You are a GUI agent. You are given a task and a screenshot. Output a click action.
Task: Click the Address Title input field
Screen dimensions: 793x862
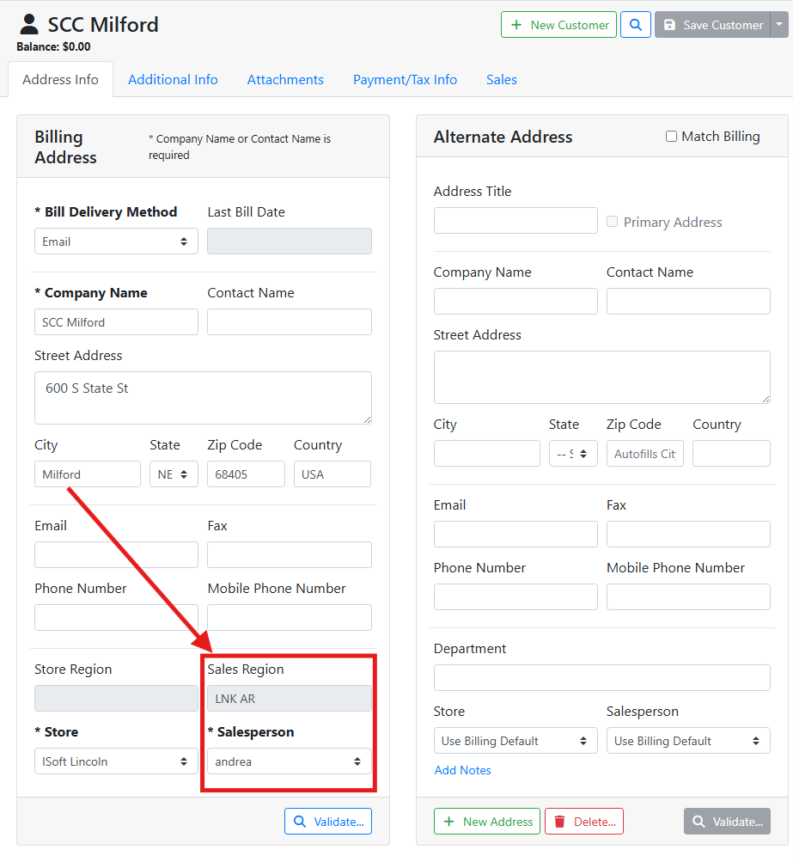click(x=515, y=221)
